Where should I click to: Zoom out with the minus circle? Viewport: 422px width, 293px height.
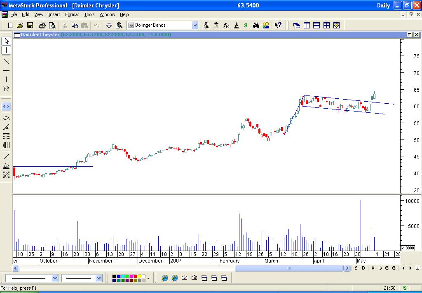pos(387,268)
